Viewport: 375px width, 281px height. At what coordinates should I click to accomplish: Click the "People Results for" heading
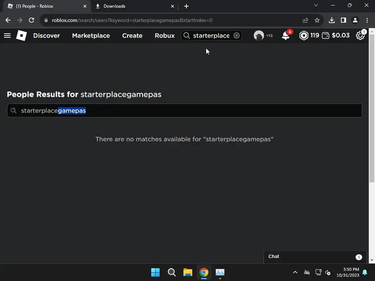[42, 94]
